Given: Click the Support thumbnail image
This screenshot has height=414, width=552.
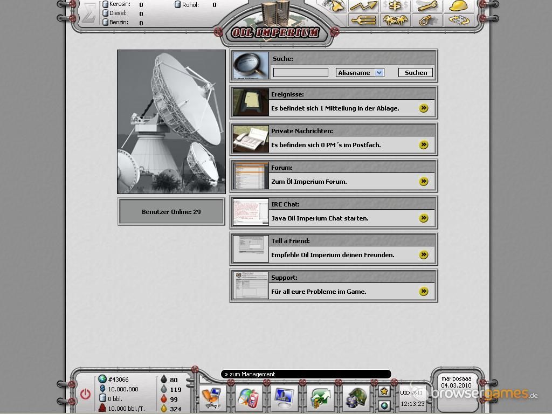Looking at the screenshot, I should pos(251,285).
